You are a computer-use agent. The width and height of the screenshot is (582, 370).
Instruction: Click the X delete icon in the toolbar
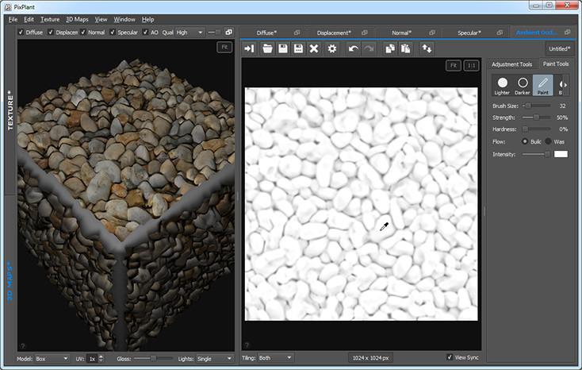point(314,48)
